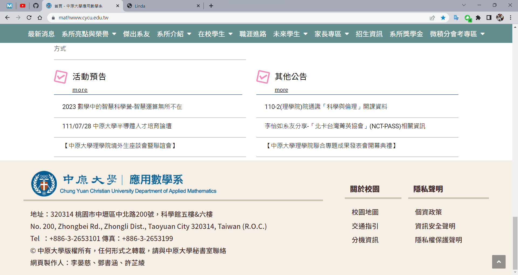Open the Extensions puzzle icon
This screenshot has height=275, width=518.
(478, 18)
